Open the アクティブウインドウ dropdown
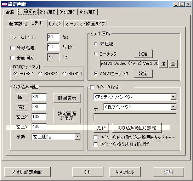Image resolution: width=193 pixels, height=181 pixels. coord(173,97)
